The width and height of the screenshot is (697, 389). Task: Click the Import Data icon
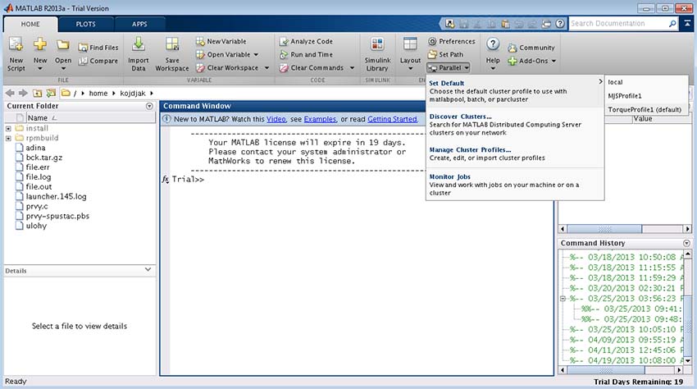coord(139,47)
